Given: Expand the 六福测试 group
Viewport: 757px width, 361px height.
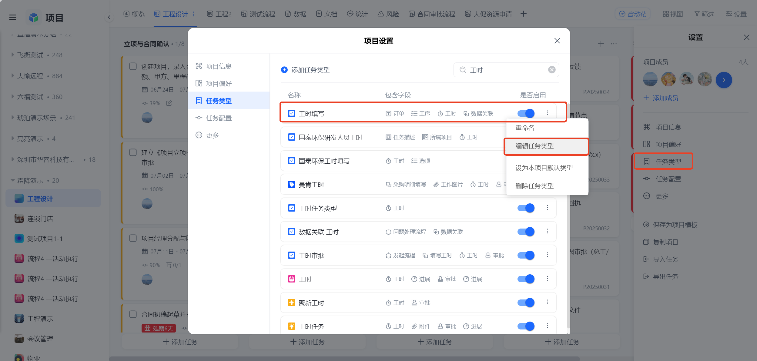Looking at the screenshot, I should coord(13,97).
